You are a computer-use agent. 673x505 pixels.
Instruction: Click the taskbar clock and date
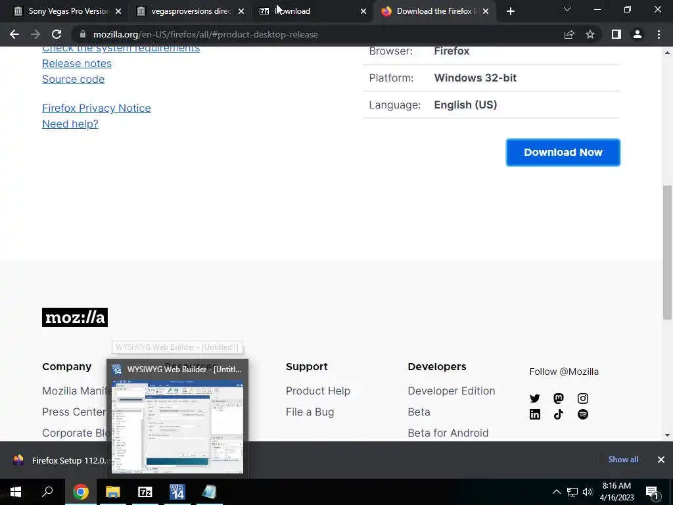click(x=616, y=492)
